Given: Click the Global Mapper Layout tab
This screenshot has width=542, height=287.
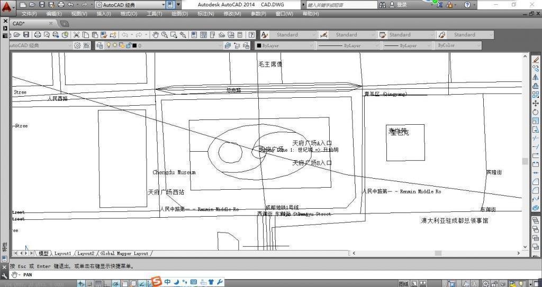Looking at the screenshot, I should coord(124,253).
